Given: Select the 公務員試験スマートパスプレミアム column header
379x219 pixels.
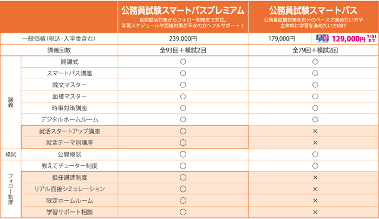Looking at the screenshot, I should [x=183, y=17].
